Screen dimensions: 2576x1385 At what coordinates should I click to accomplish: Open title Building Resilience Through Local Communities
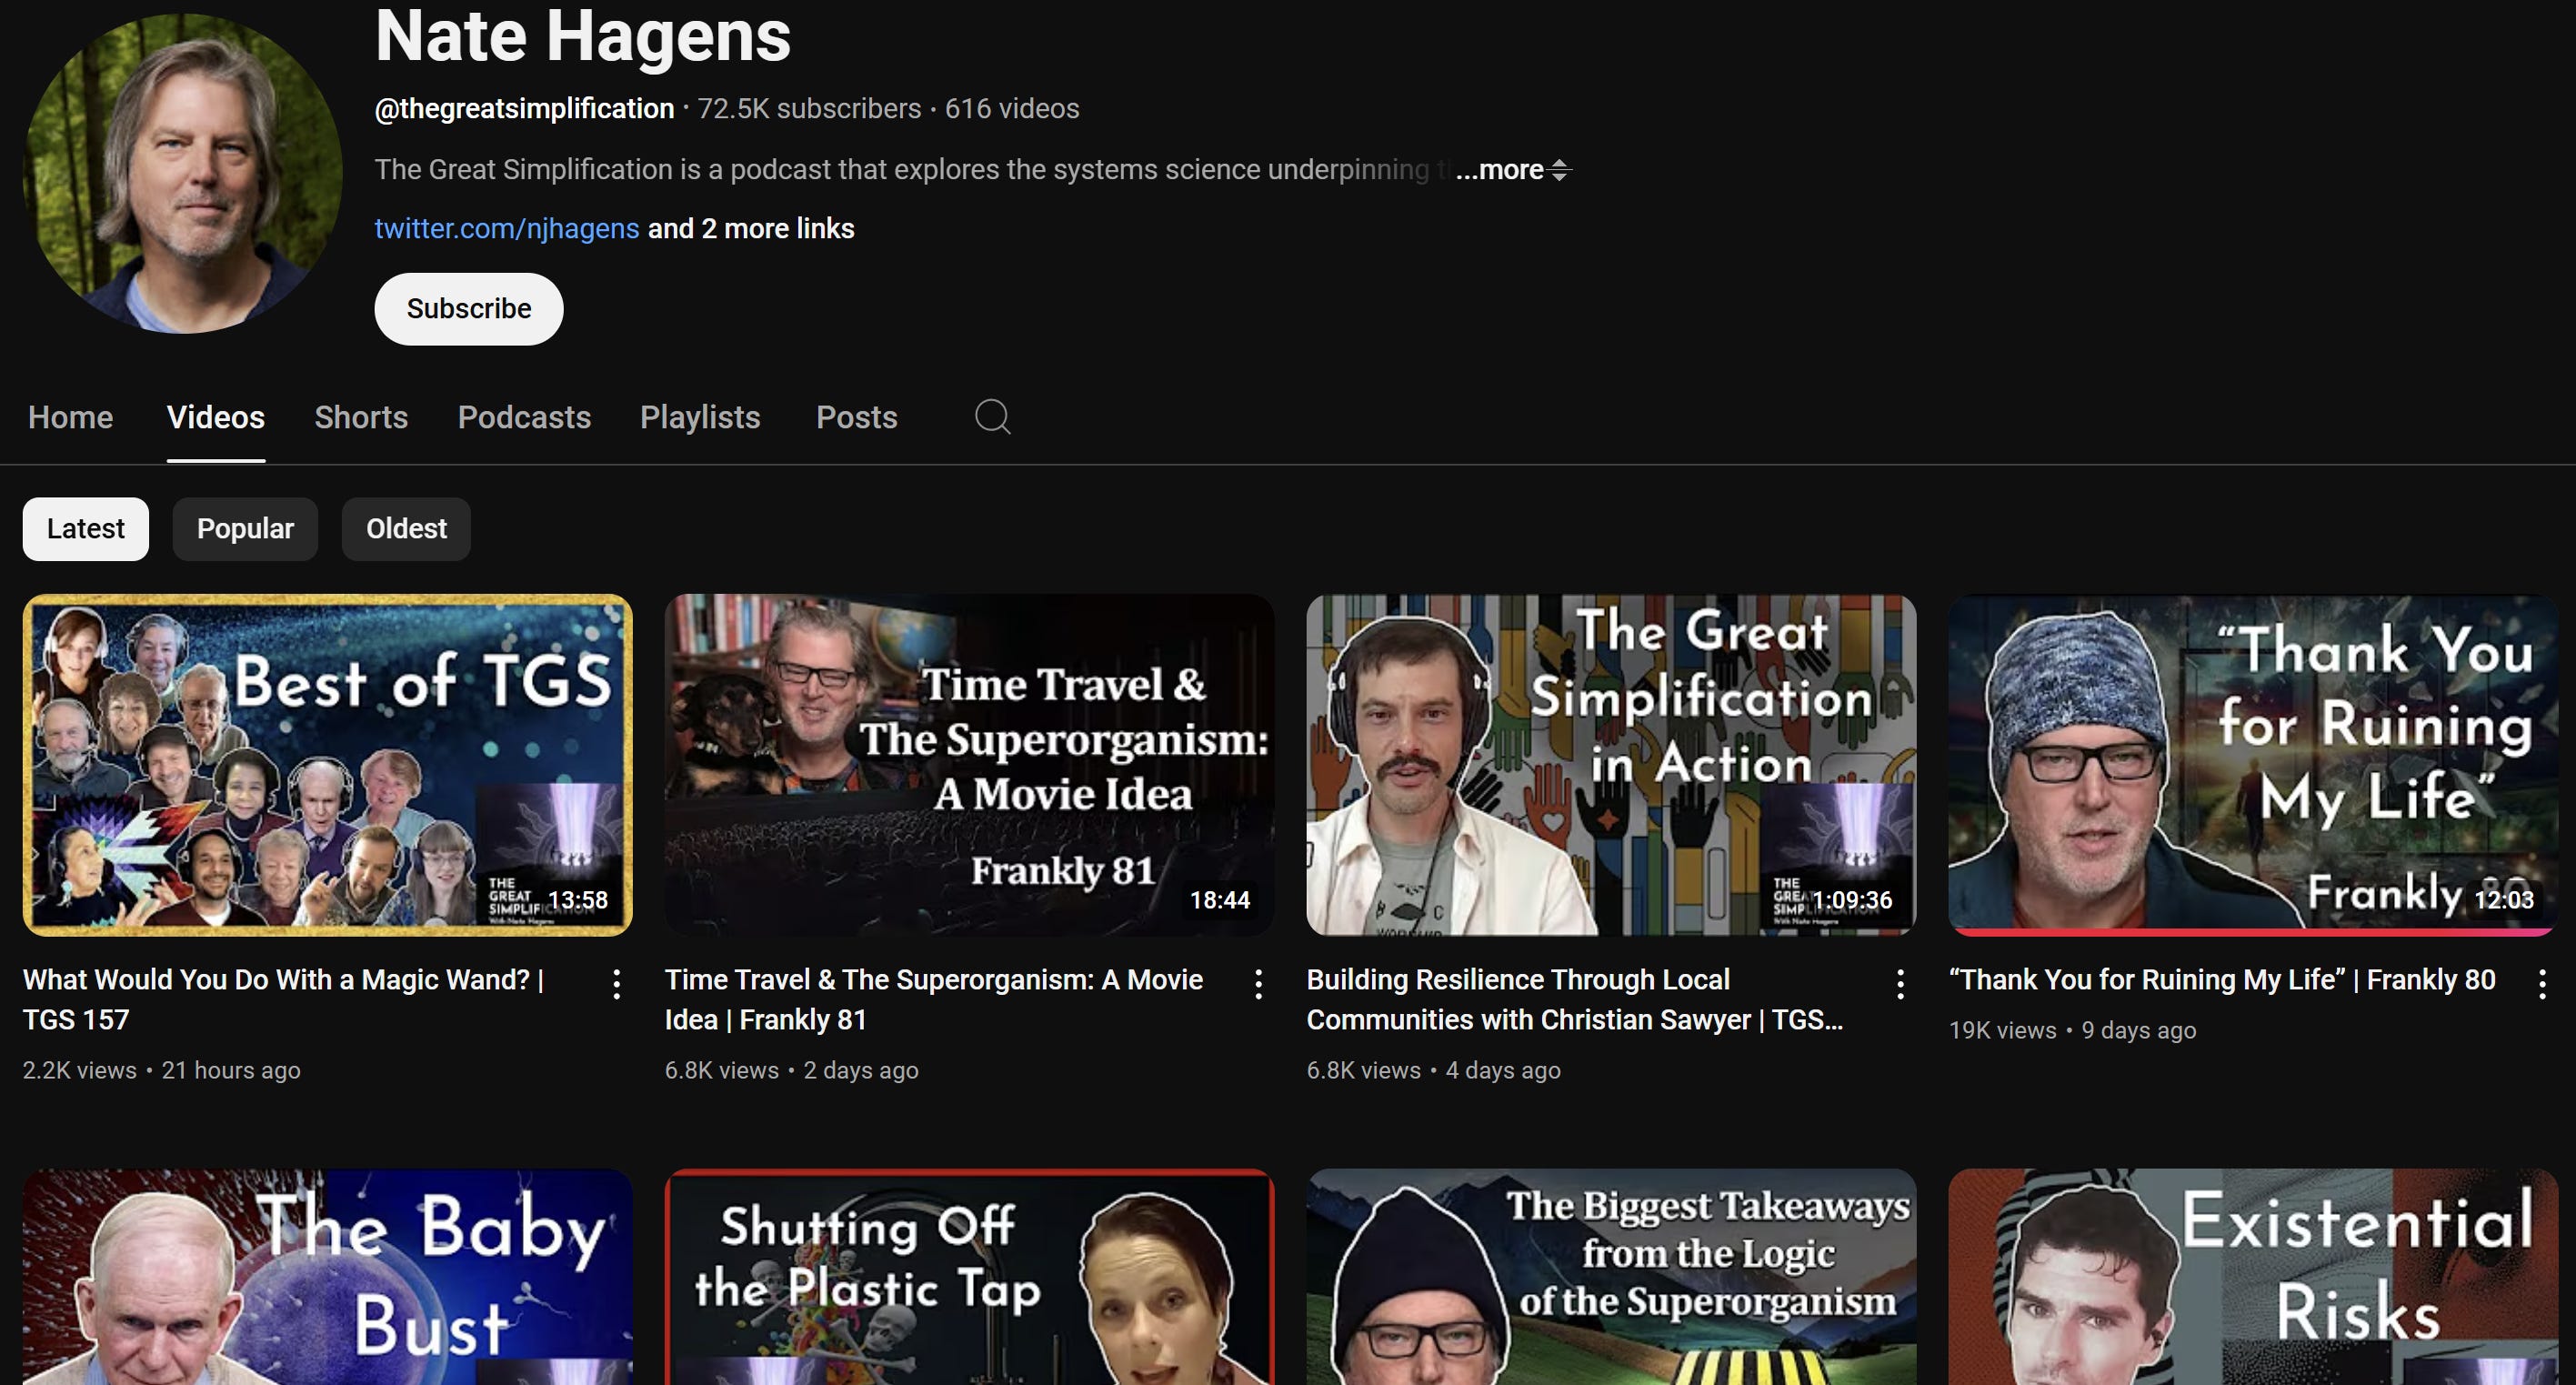[x=1575, y=999]
